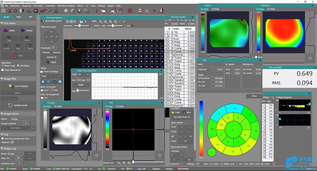Open the Wavefront analysis menu

pos(66,6)
